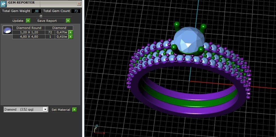
Task: Click the green arrow for the 0,41tw row
Action: [71, 37]
